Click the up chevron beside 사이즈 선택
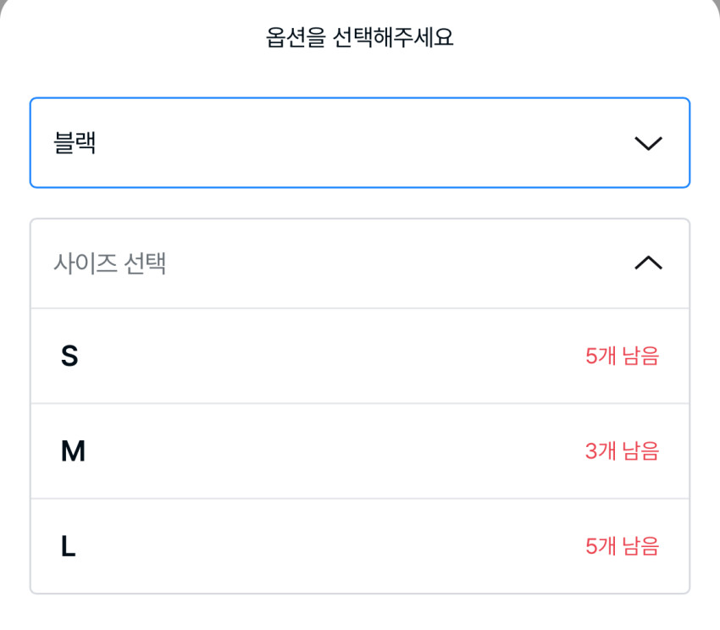Image resolution: width=720 pixels, height=630 pixels. click(648, 263)
